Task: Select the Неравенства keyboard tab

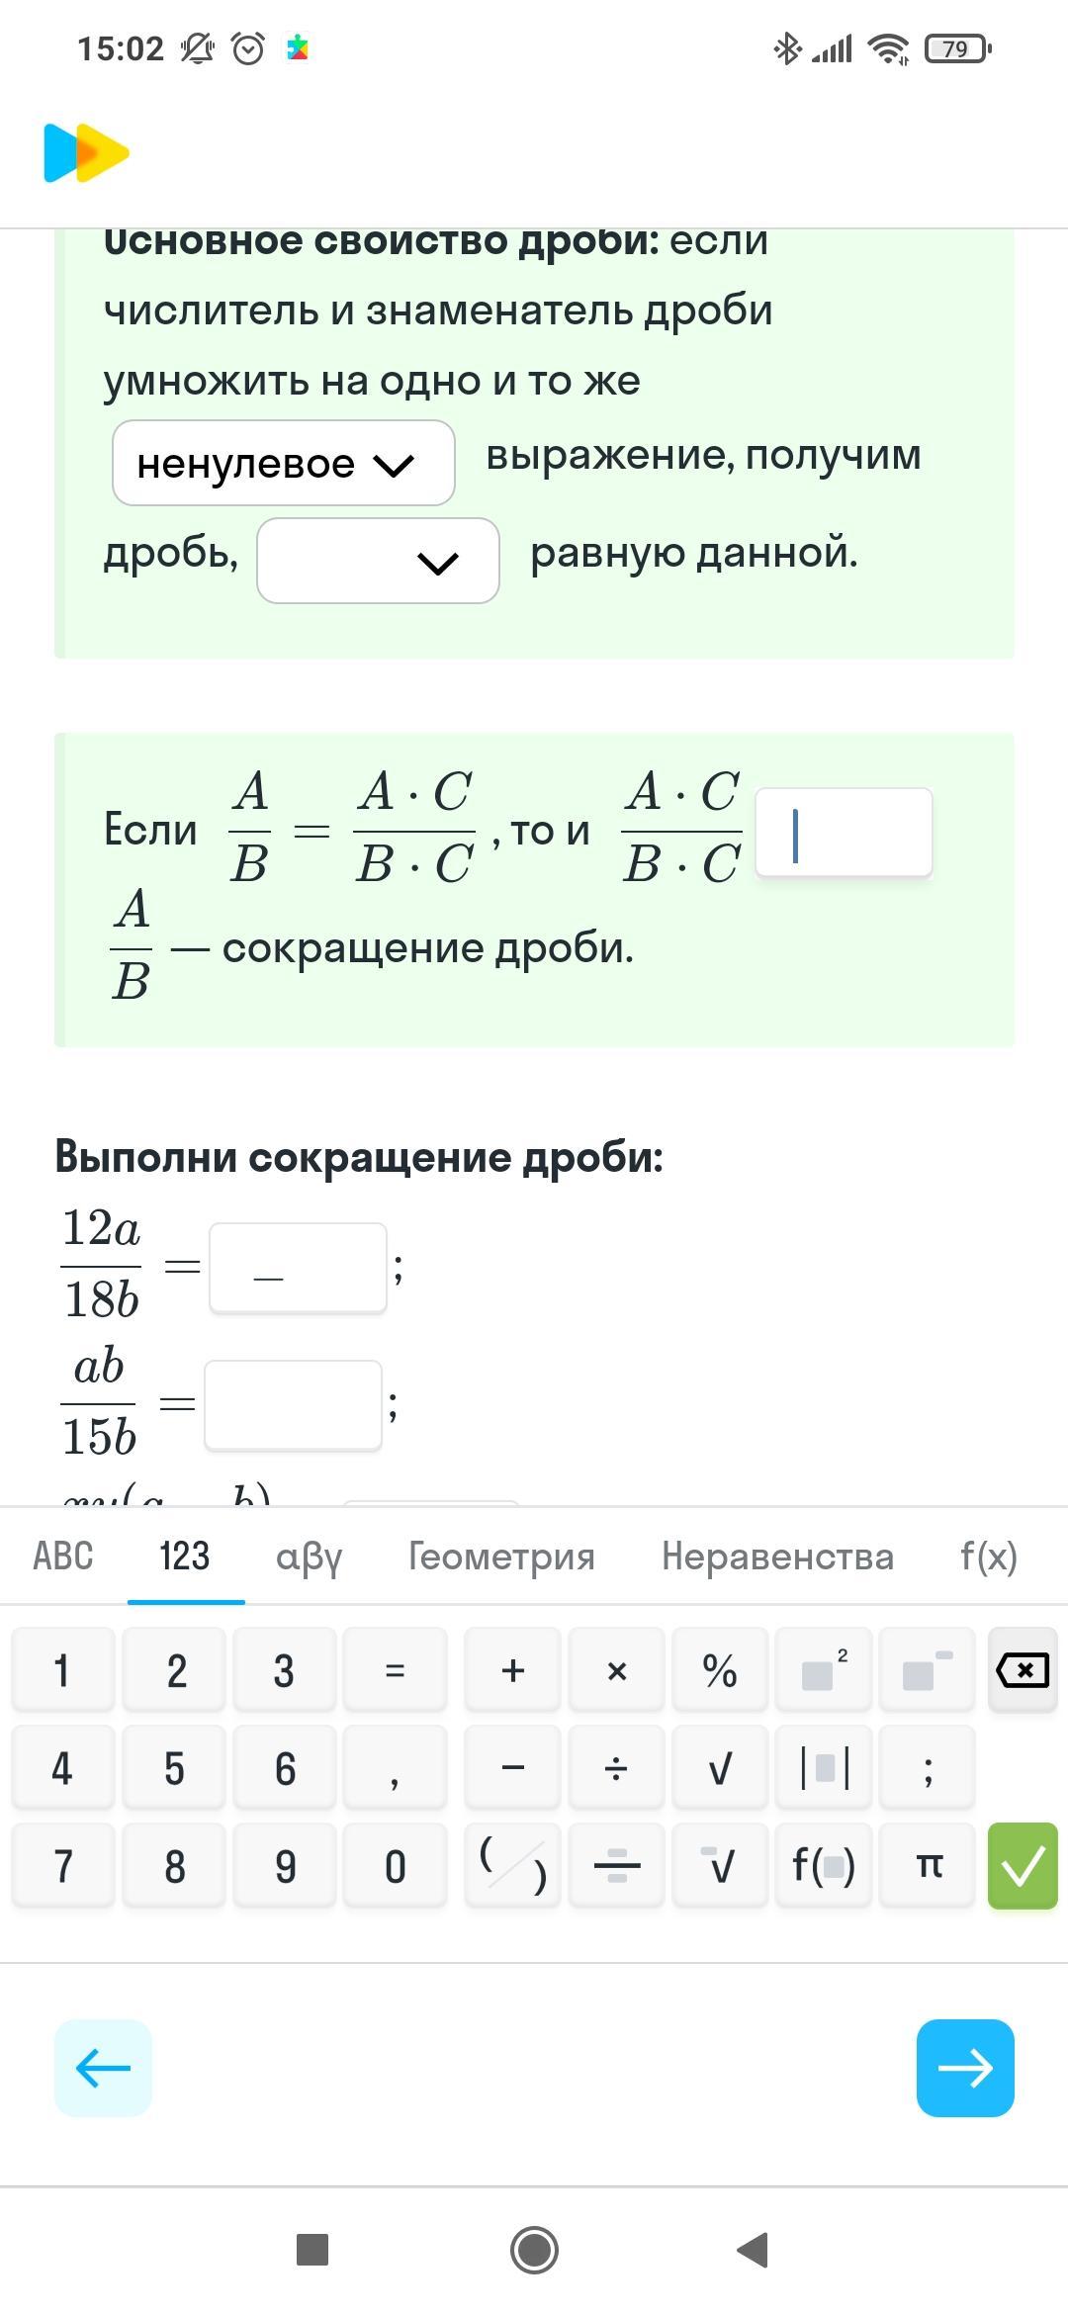Action: tap(777, 1556)
